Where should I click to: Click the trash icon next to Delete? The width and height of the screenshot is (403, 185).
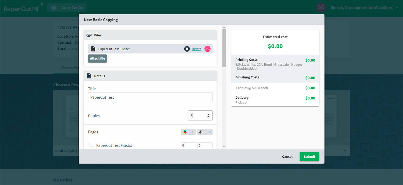(x=187, y=49)
